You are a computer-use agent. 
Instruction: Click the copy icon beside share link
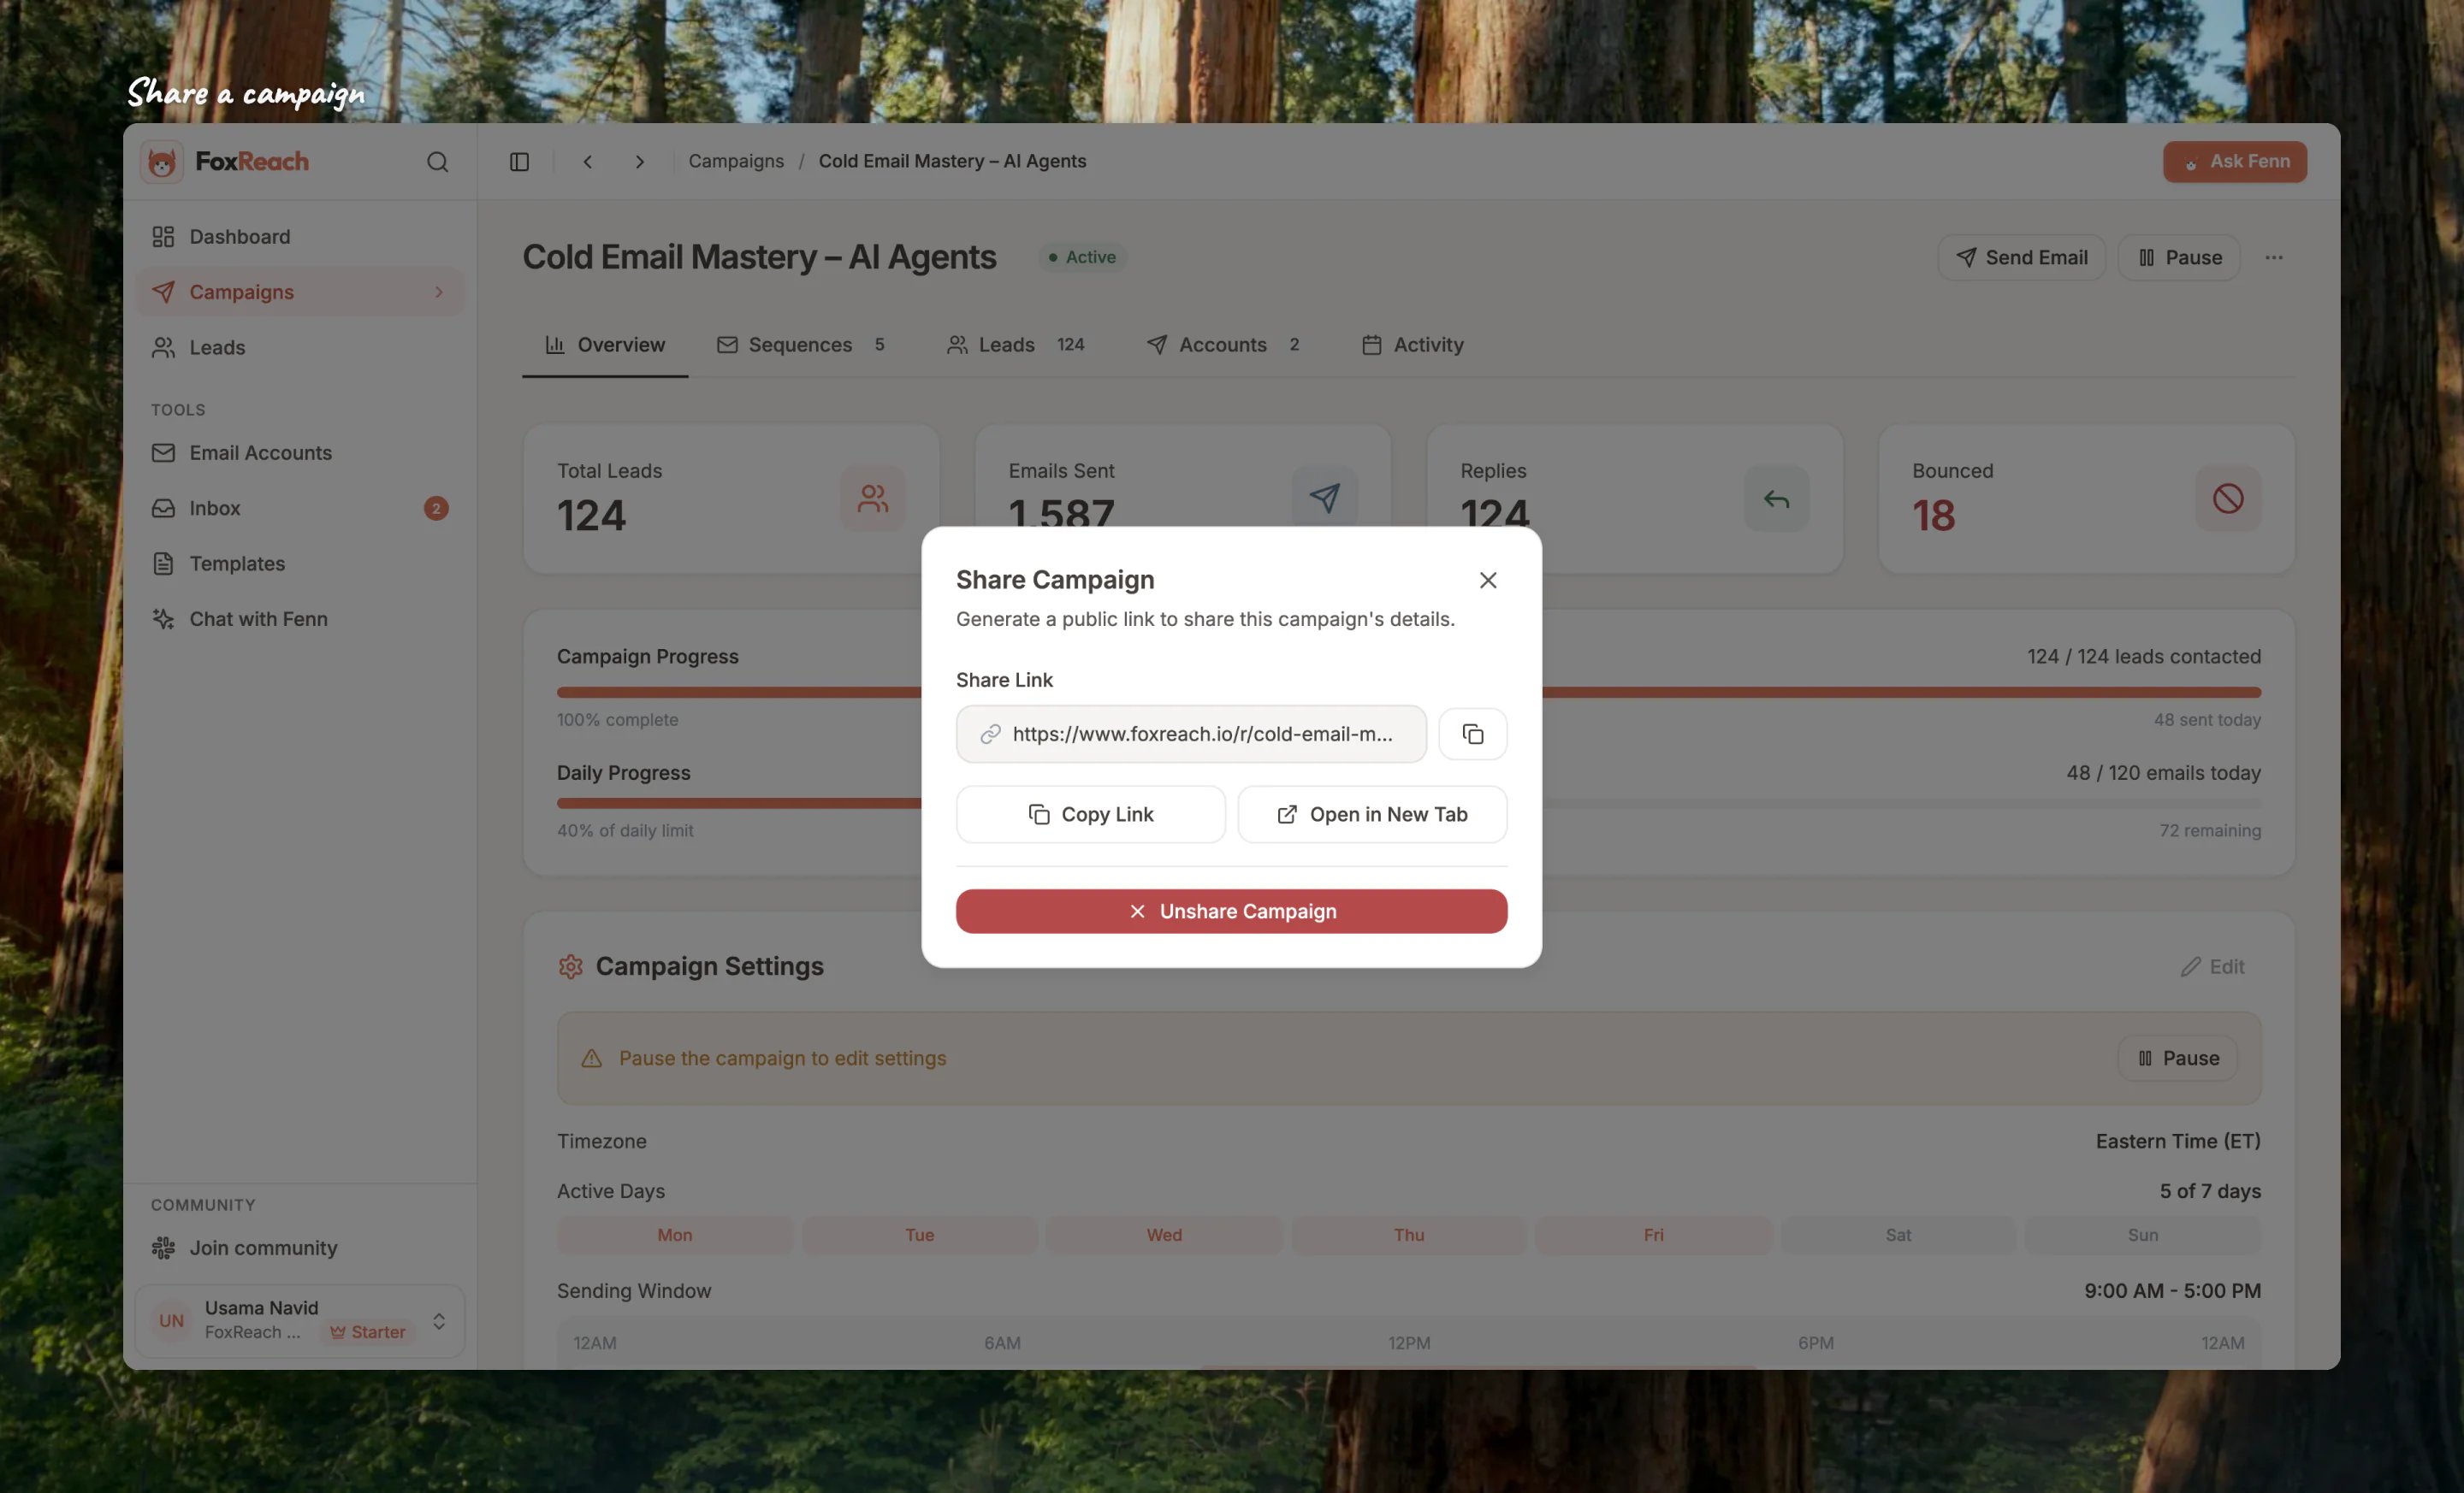click(x=1472, y=735)
